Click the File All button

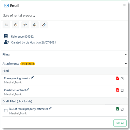point(120,123)
